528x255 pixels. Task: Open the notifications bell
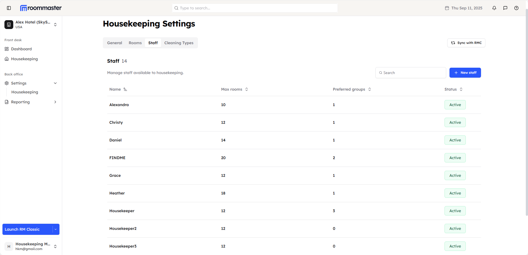[494, 8]
